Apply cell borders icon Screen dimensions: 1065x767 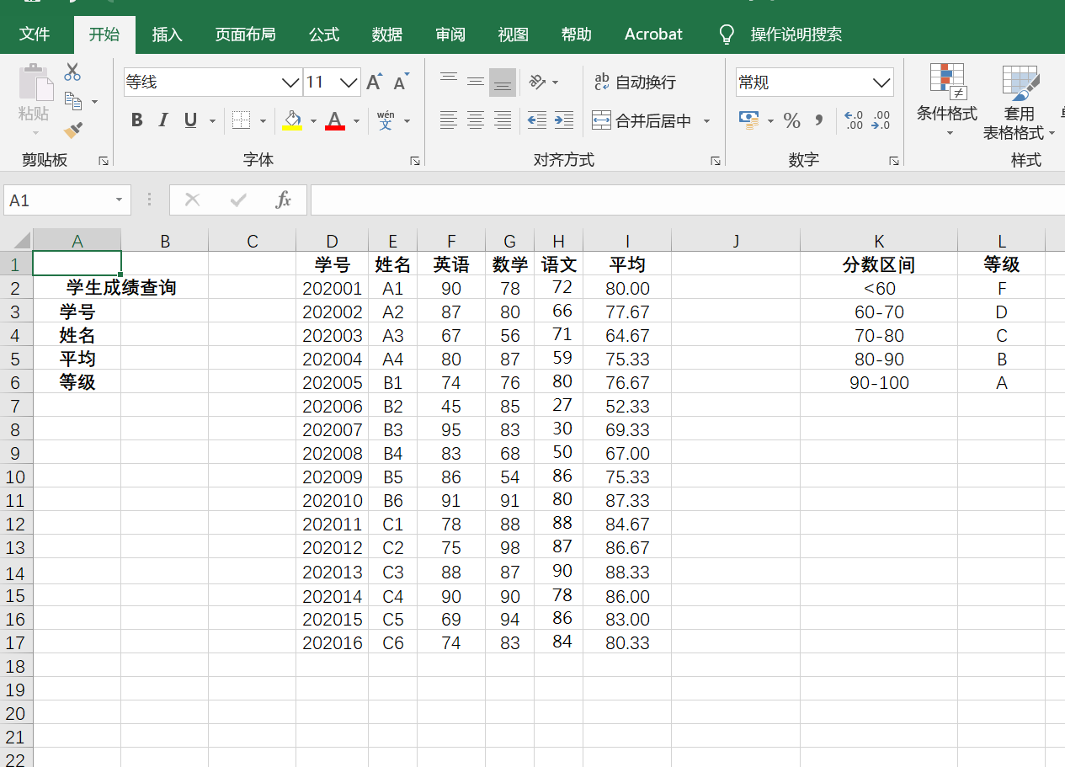tap(241, 120)
